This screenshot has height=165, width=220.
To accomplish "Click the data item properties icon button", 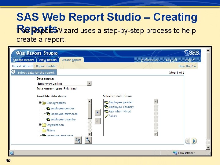I will click(78, 140).
